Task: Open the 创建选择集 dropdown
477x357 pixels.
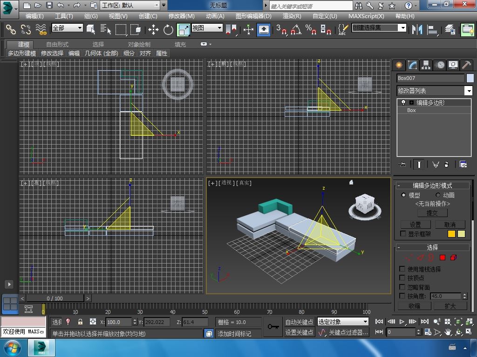Action: pos(403,28)
